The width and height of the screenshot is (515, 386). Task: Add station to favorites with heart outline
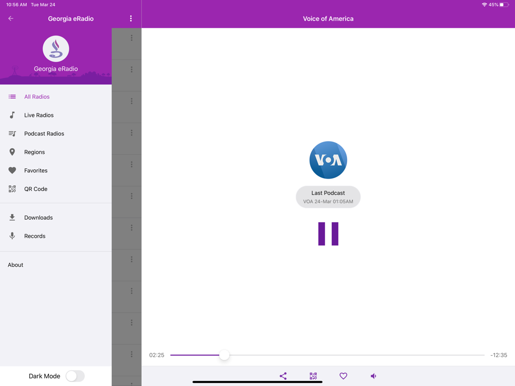click(343, 376)
